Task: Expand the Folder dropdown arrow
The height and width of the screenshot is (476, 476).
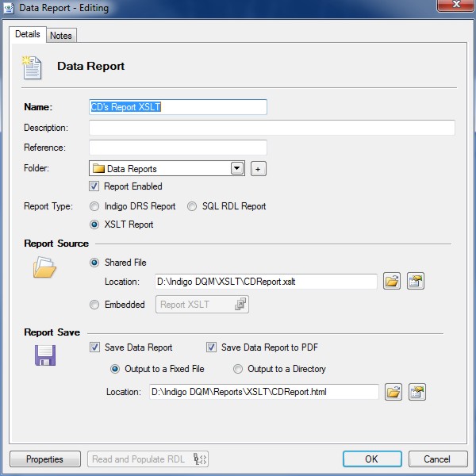Action: coord(236,169)
